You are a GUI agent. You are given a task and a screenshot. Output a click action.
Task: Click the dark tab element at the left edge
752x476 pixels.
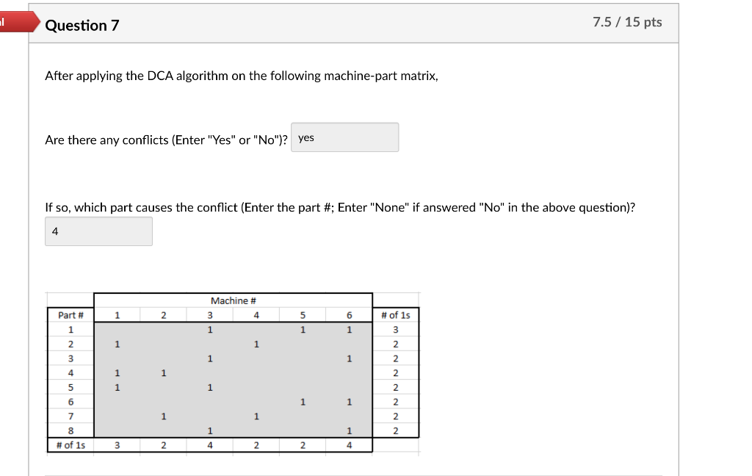coord(4,23)
